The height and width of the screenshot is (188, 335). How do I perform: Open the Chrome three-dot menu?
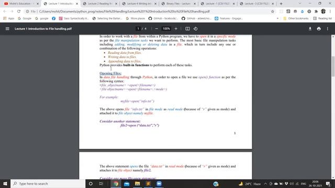(x=330, y=11)
